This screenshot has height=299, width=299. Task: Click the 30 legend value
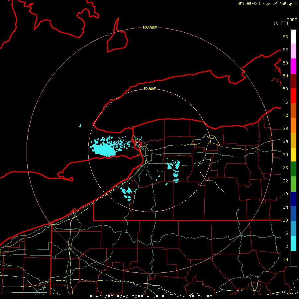tap(285, 154)
